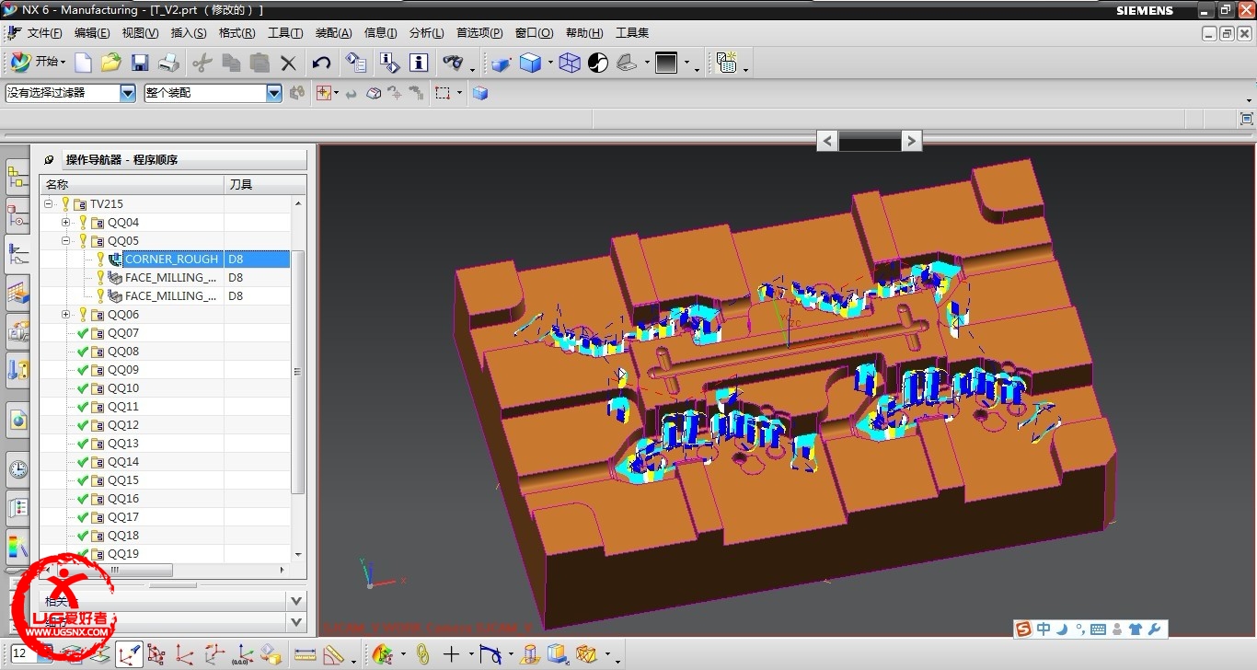1257x670 pixels.
Task: Open the 分析(L) menu
Action: coord(426,33)
